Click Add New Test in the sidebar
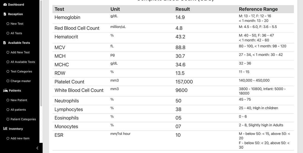This screenshot has height=153, width=303. click(20, 52)
